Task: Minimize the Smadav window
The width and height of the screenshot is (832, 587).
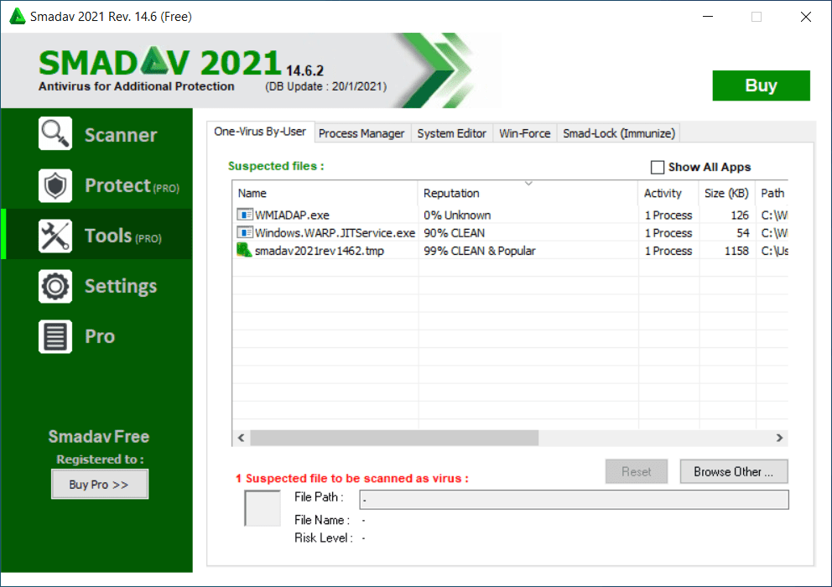Action: tap(708, 17)
